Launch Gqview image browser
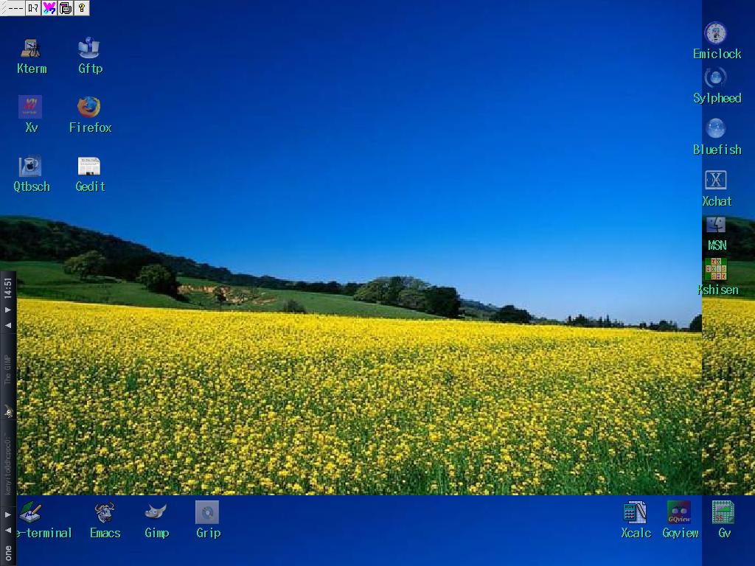This screenshot has height=566, width=755. coord(679,514)
